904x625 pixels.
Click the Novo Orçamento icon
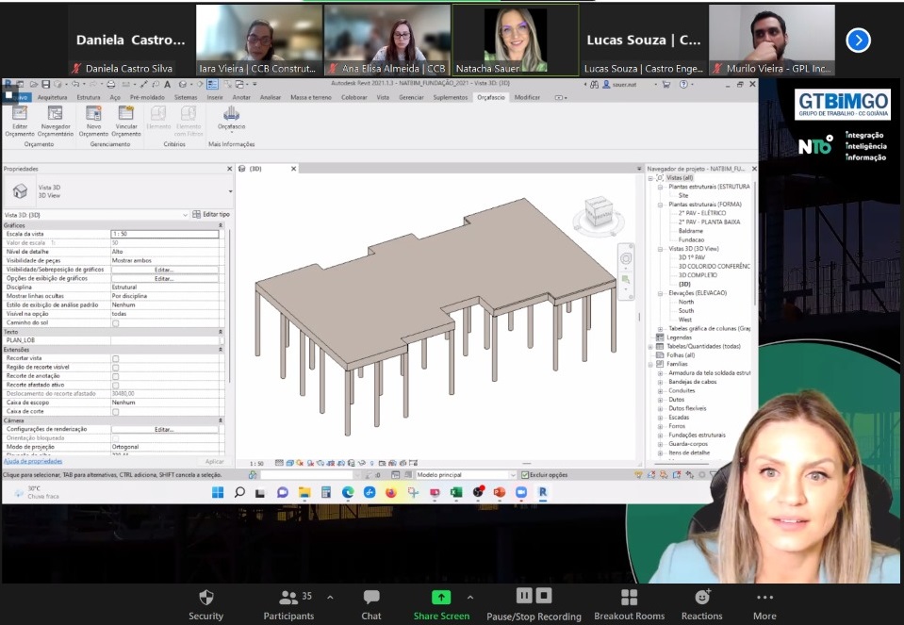click(x=93, y=114)
